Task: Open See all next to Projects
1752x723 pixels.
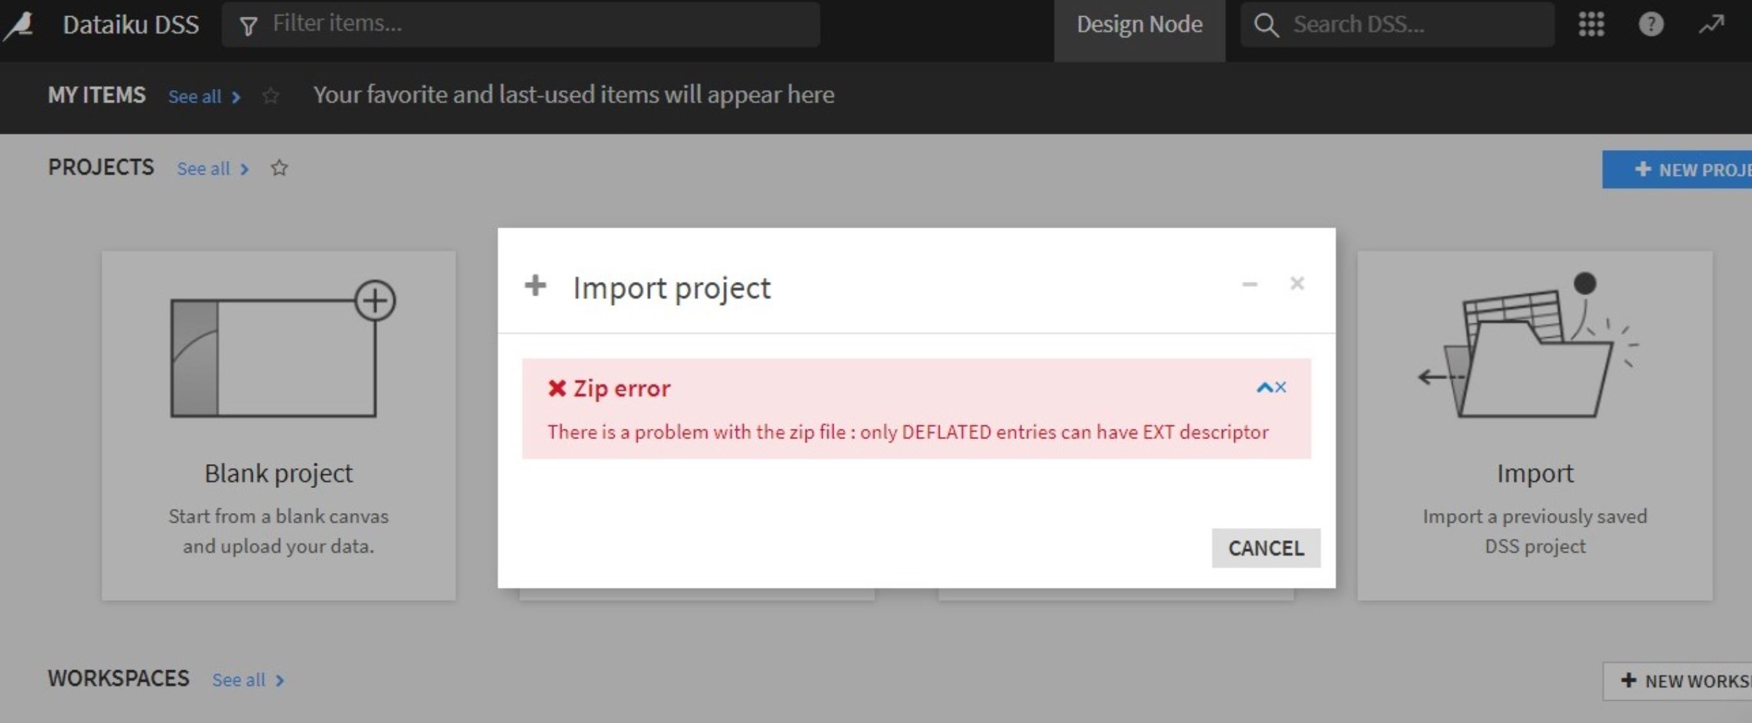Action: click(213, 169)
